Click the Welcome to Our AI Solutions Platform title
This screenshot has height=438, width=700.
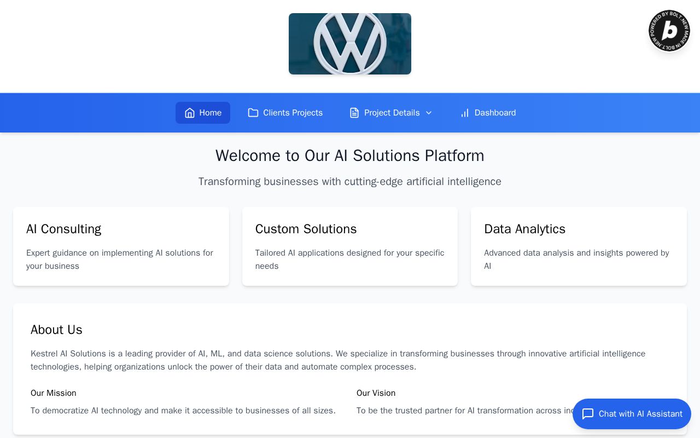coord(350,155)
